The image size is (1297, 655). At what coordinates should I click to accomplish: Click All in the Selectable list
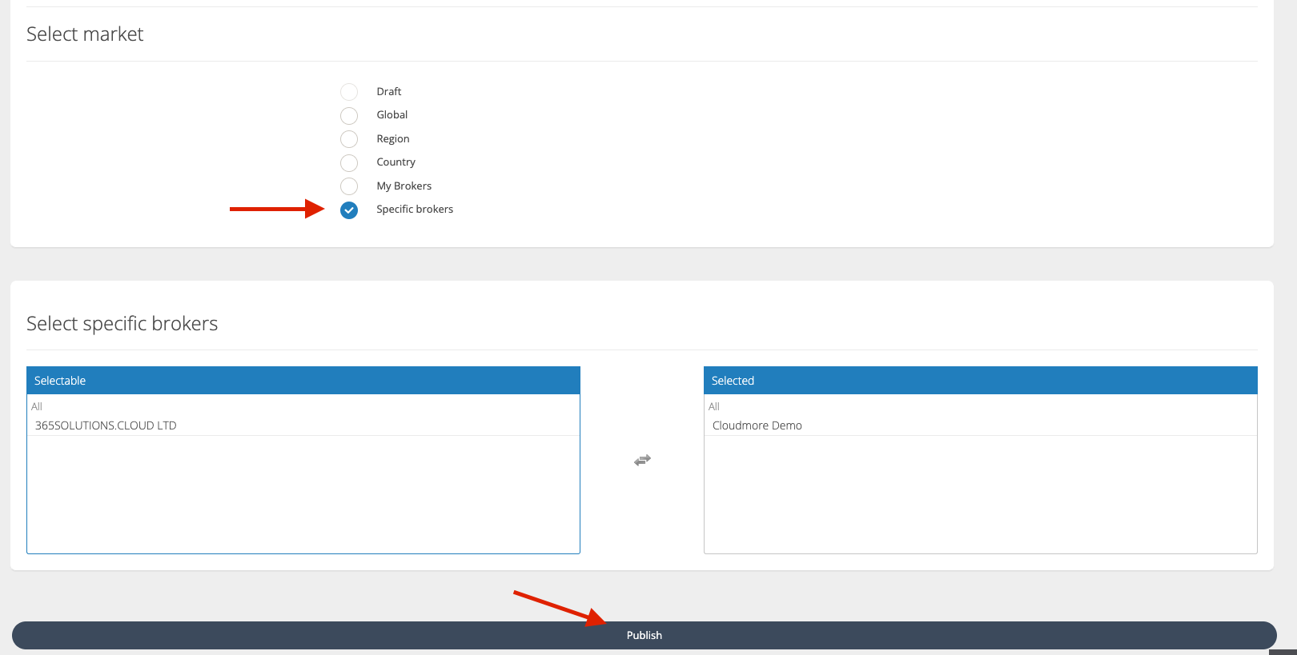coord(37,406)
